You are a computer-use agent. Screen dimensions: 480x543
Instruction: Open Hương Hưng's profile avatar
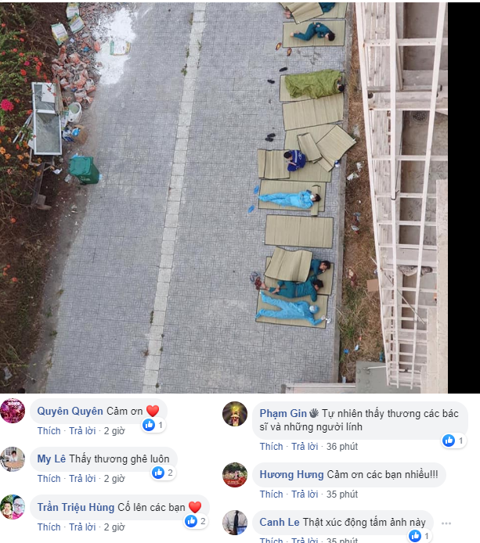(x=235, y=475)
